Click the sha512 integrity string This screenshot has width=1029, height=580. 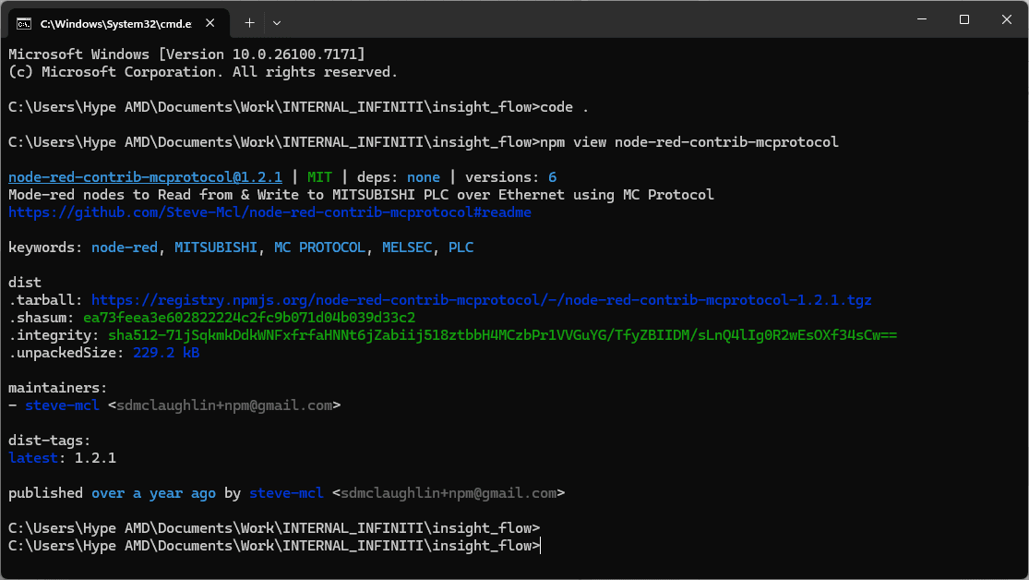click(x=502, y=335)
